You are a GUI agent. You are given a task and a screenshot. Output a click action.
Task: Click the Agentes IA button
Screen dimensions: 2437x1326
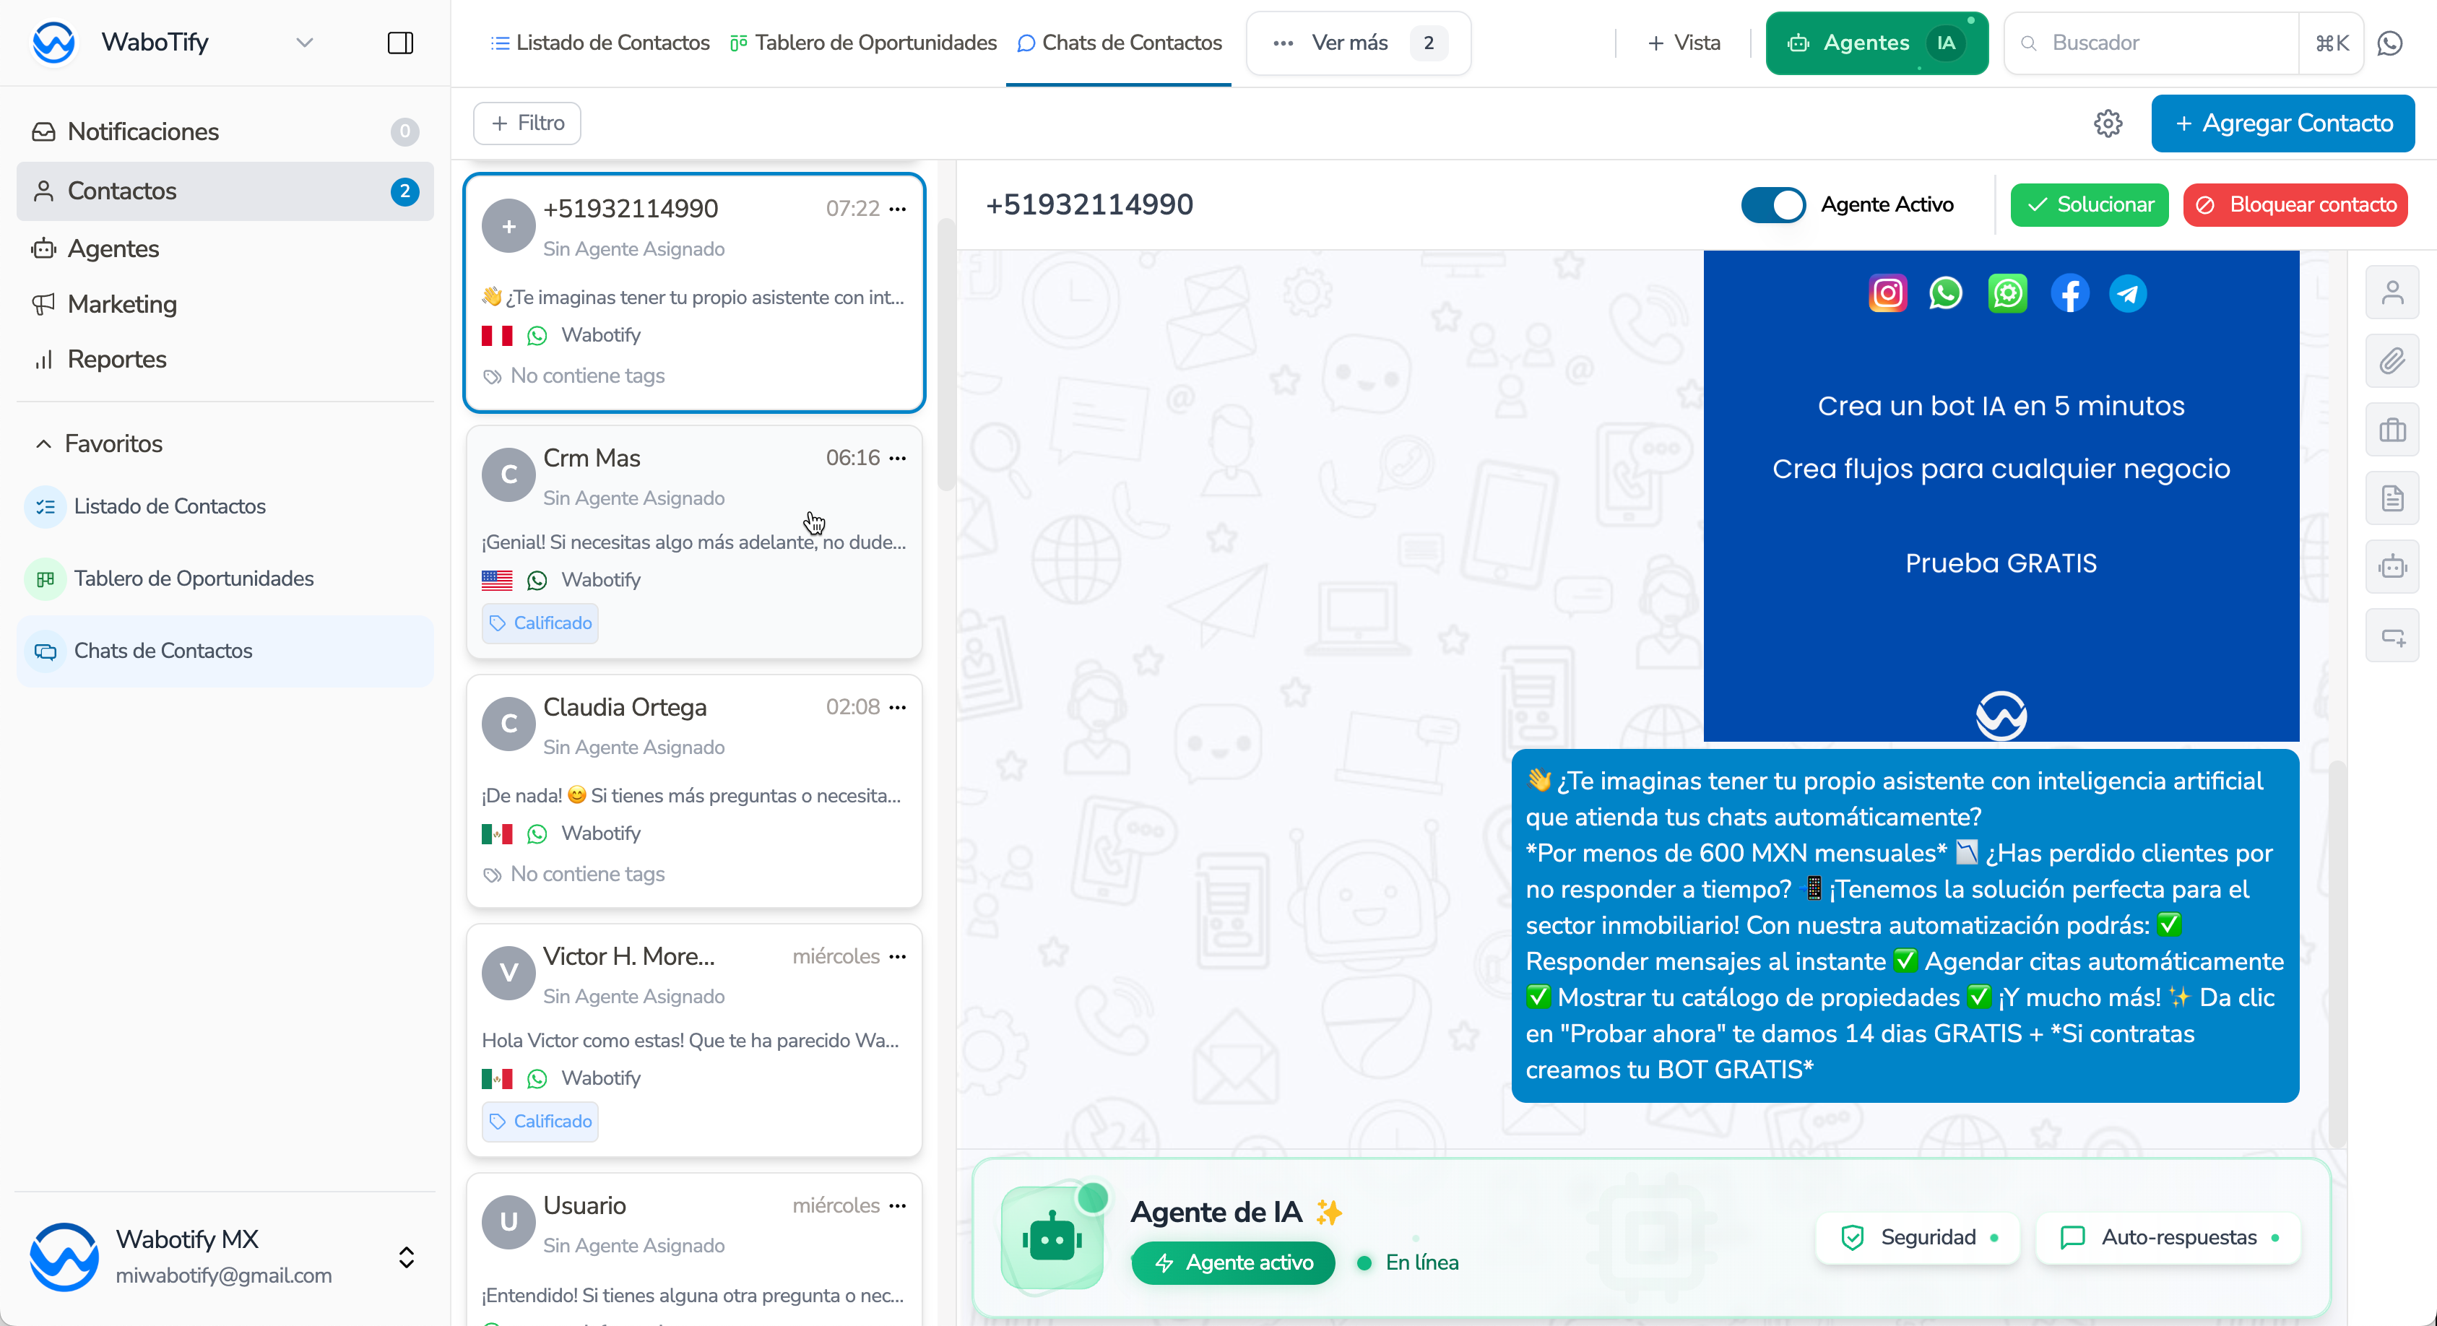(x=1877, y=43)
